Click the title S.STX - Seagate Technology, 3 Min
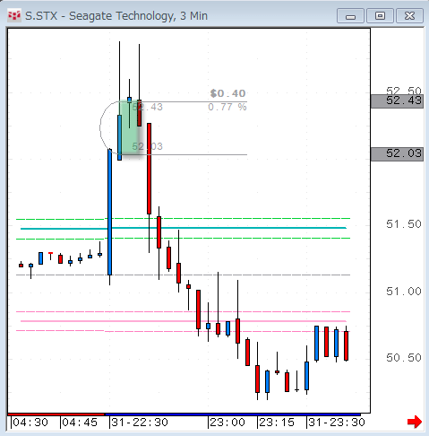This screenshot has width=429, height=436. pos(116,16)
